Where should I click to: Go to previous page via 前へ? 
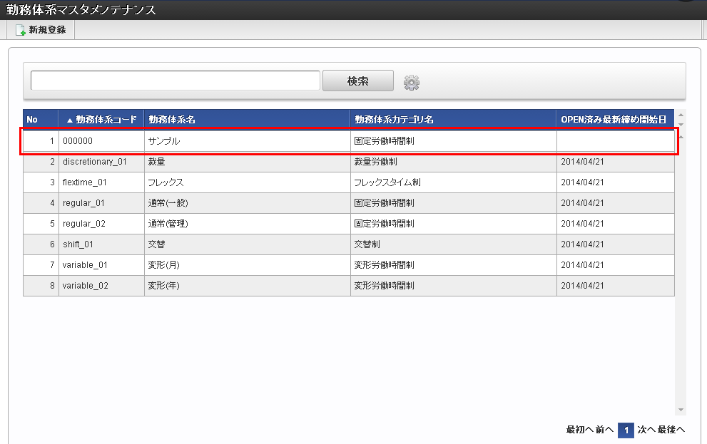(x=604, y=430)
